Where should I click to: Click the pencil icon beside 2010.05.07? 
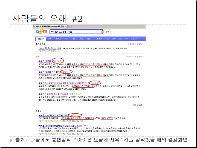101,83
